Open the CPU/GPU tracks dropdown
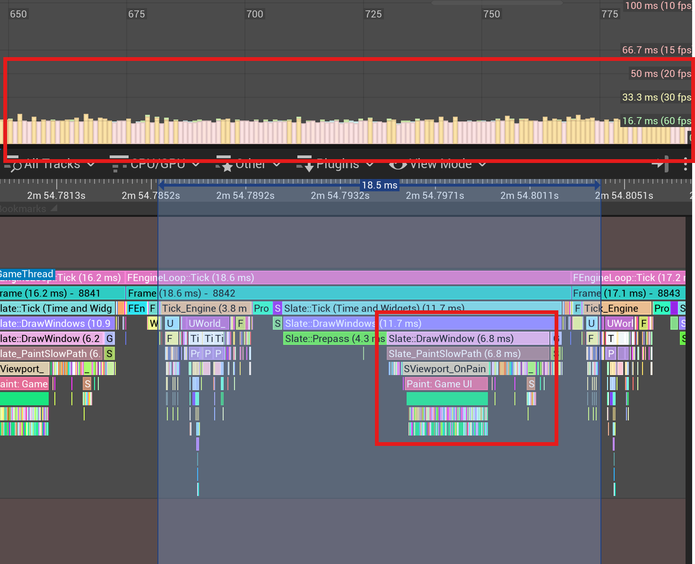This screenshot has width=695, height=564. click(x=157, y=164)
